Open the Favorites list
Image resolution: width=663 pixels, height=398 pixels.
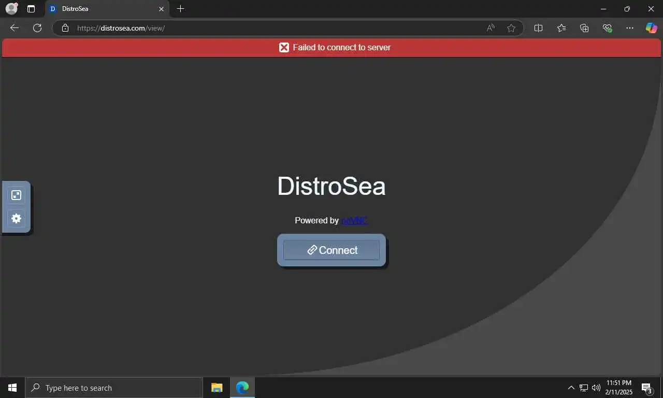coord(561,28)
